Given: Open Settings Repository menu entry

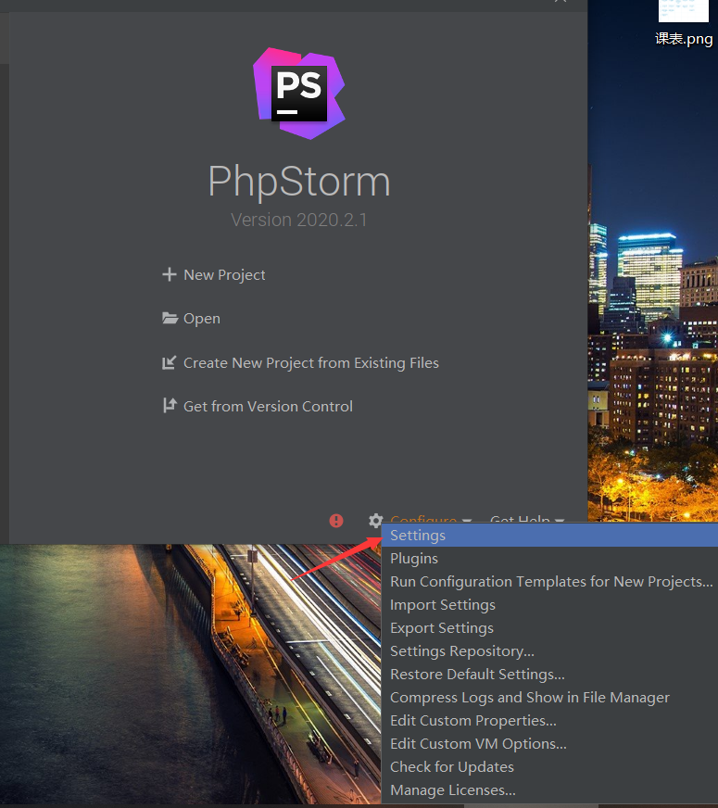Looking at the screenshot, I should 549,651.
